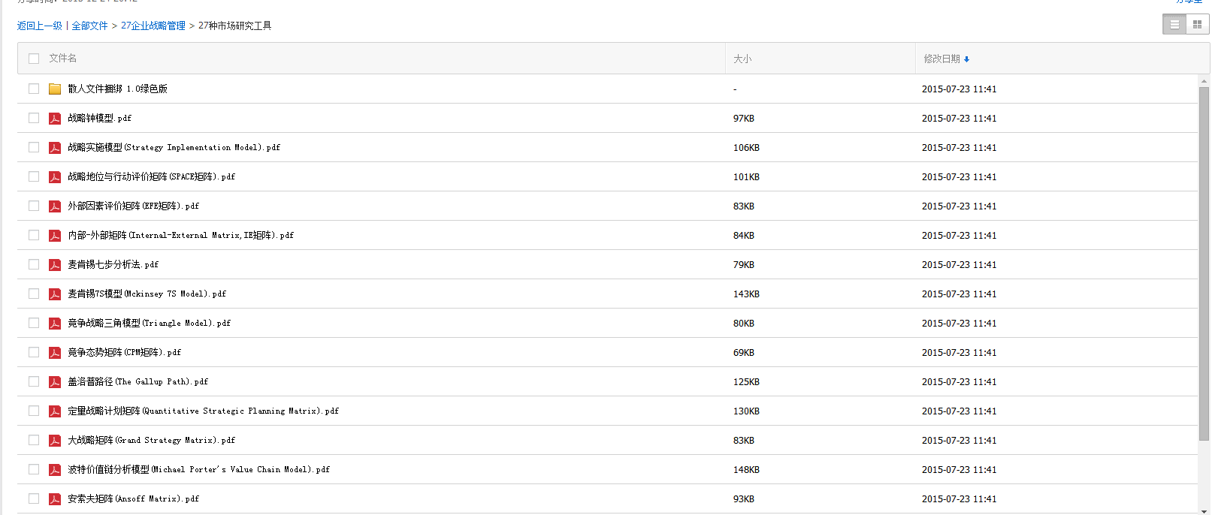Sort by 修改日期 using the arrow
The image size is (1212, 515).
[966, 59]
